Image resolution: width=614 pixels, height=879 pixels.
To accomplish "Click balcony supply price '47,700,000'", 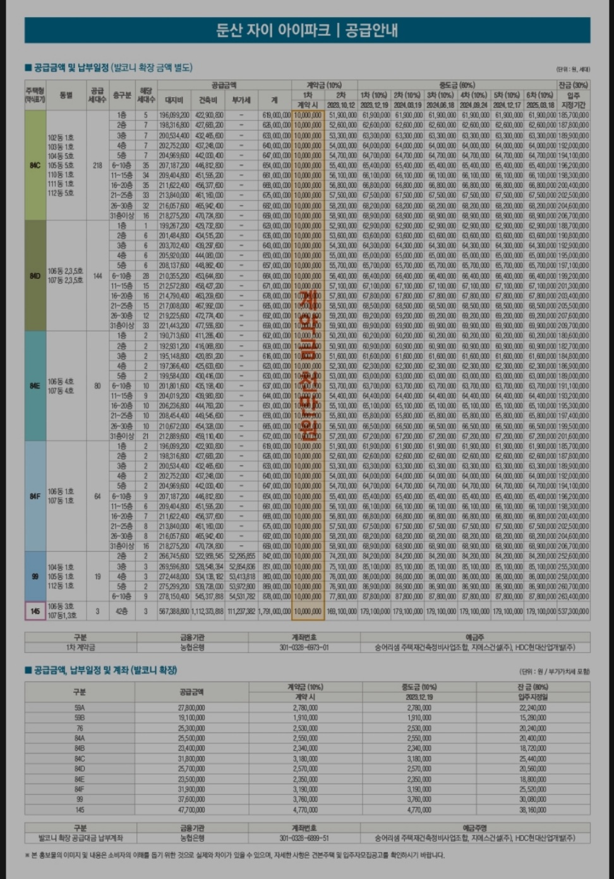I will 191,810.
